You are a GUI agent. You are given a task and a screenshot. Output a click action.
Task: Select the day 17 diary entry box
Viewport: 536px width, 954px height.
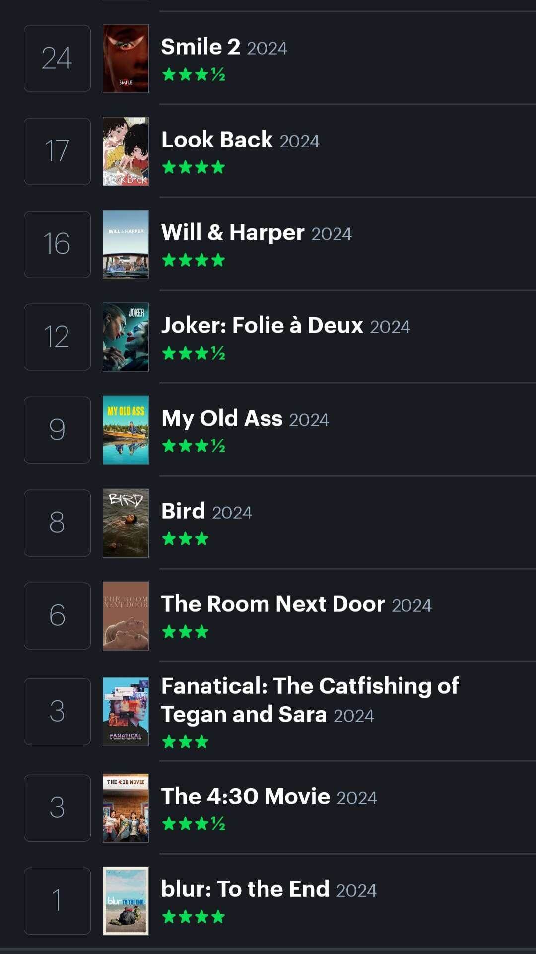[x=57, y=151]
